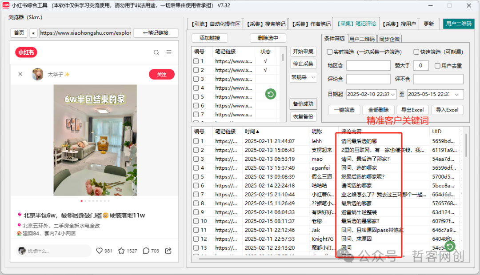Tick checkbox for comment row 5
Image resolution: width=480 pixels, height=275 pixels.
(x=196, y=176)
